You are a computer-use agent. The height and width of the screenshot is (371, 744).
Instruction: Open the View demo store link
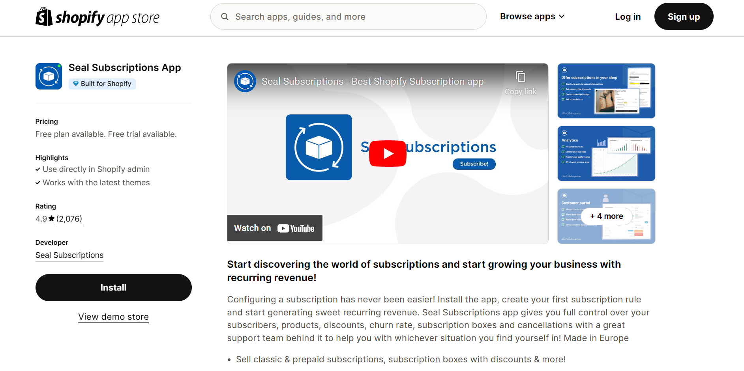(114, 317)
